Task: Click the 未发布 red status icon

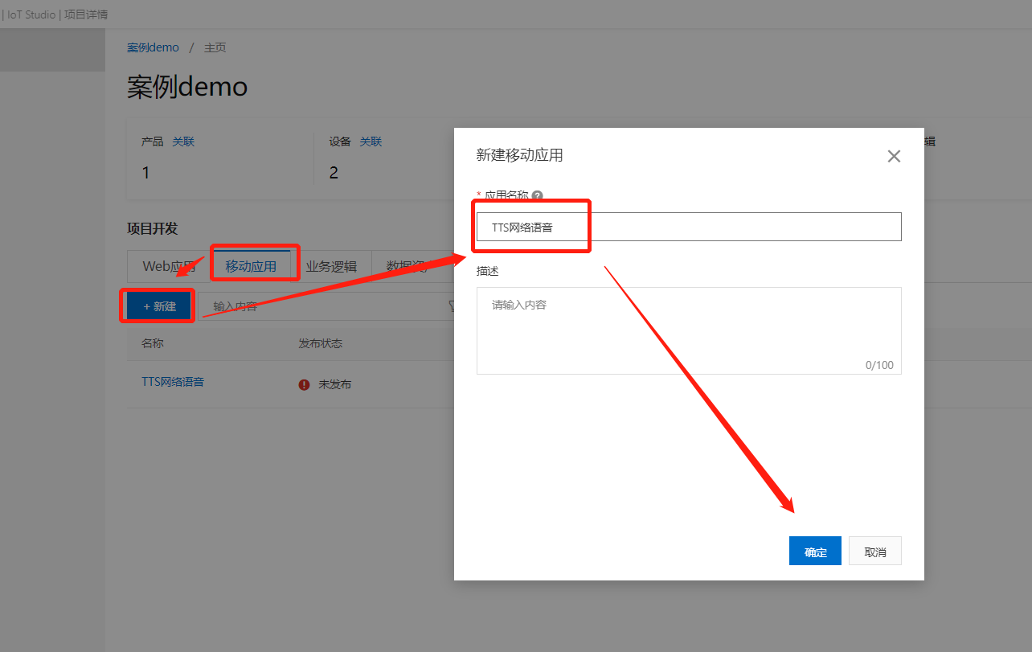Action: (304, 384)
